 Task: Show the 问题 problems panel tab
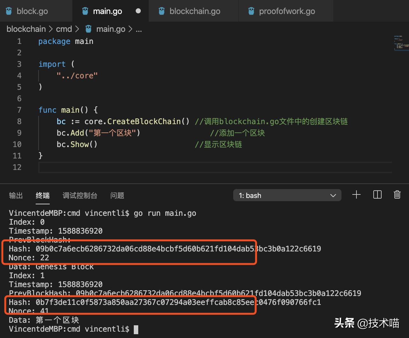pyautogui.click(x=117, y=195)
